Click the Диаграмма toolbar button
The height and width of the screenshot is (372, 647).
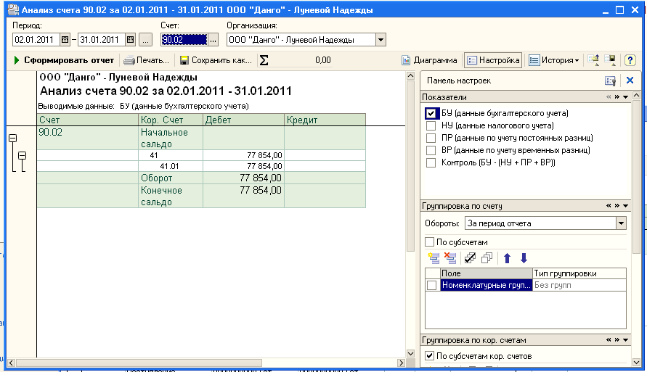pyautogui.click(x=430, y=60)
